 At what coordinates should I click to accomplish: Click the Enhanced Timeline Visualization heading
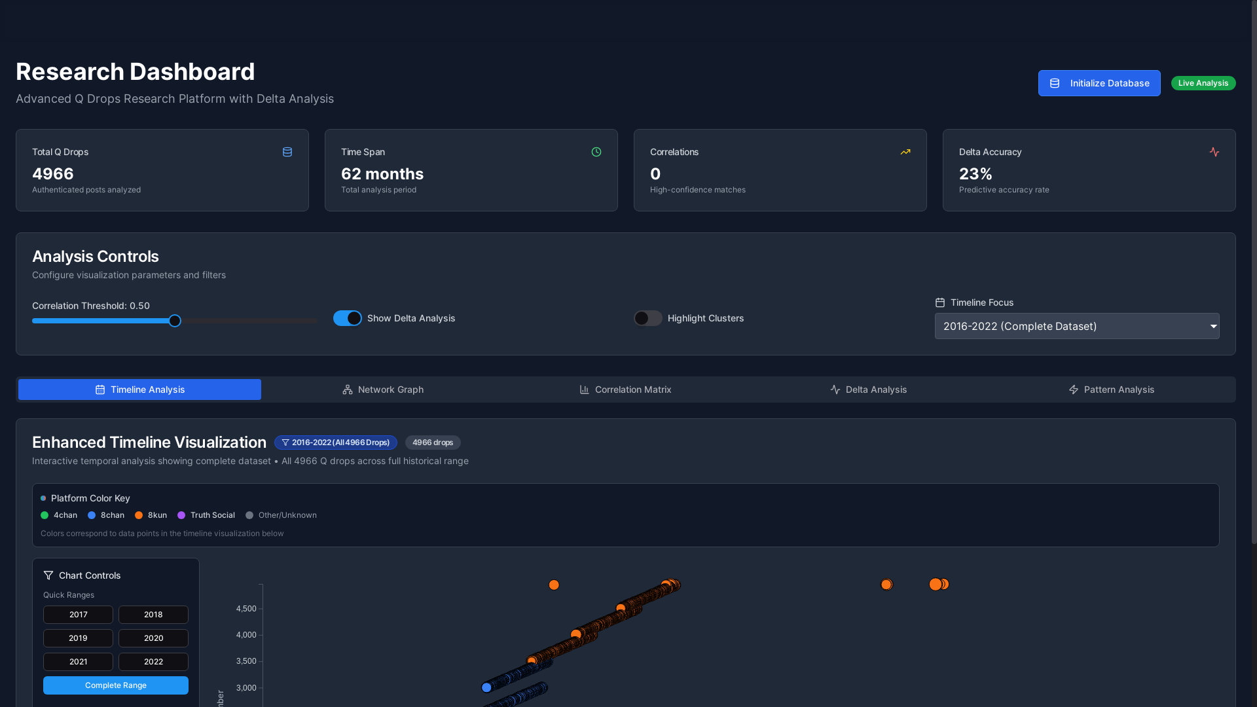pos(149,443)
